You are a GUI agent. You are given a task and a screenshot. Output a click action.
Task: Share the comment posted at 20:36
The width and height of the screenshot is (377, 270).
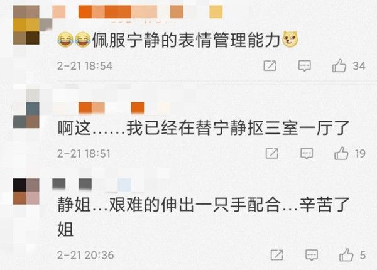(x=276, y=255)
